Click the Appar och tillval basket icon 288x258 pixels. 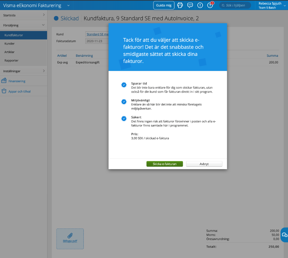4,91
